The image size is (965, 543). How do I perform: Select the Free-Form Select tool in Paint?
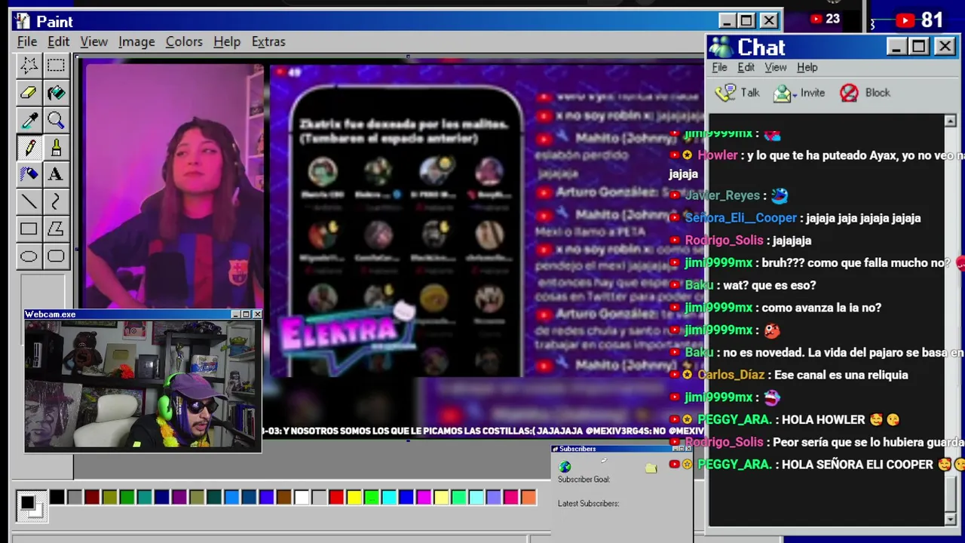(x=29, y=66)
